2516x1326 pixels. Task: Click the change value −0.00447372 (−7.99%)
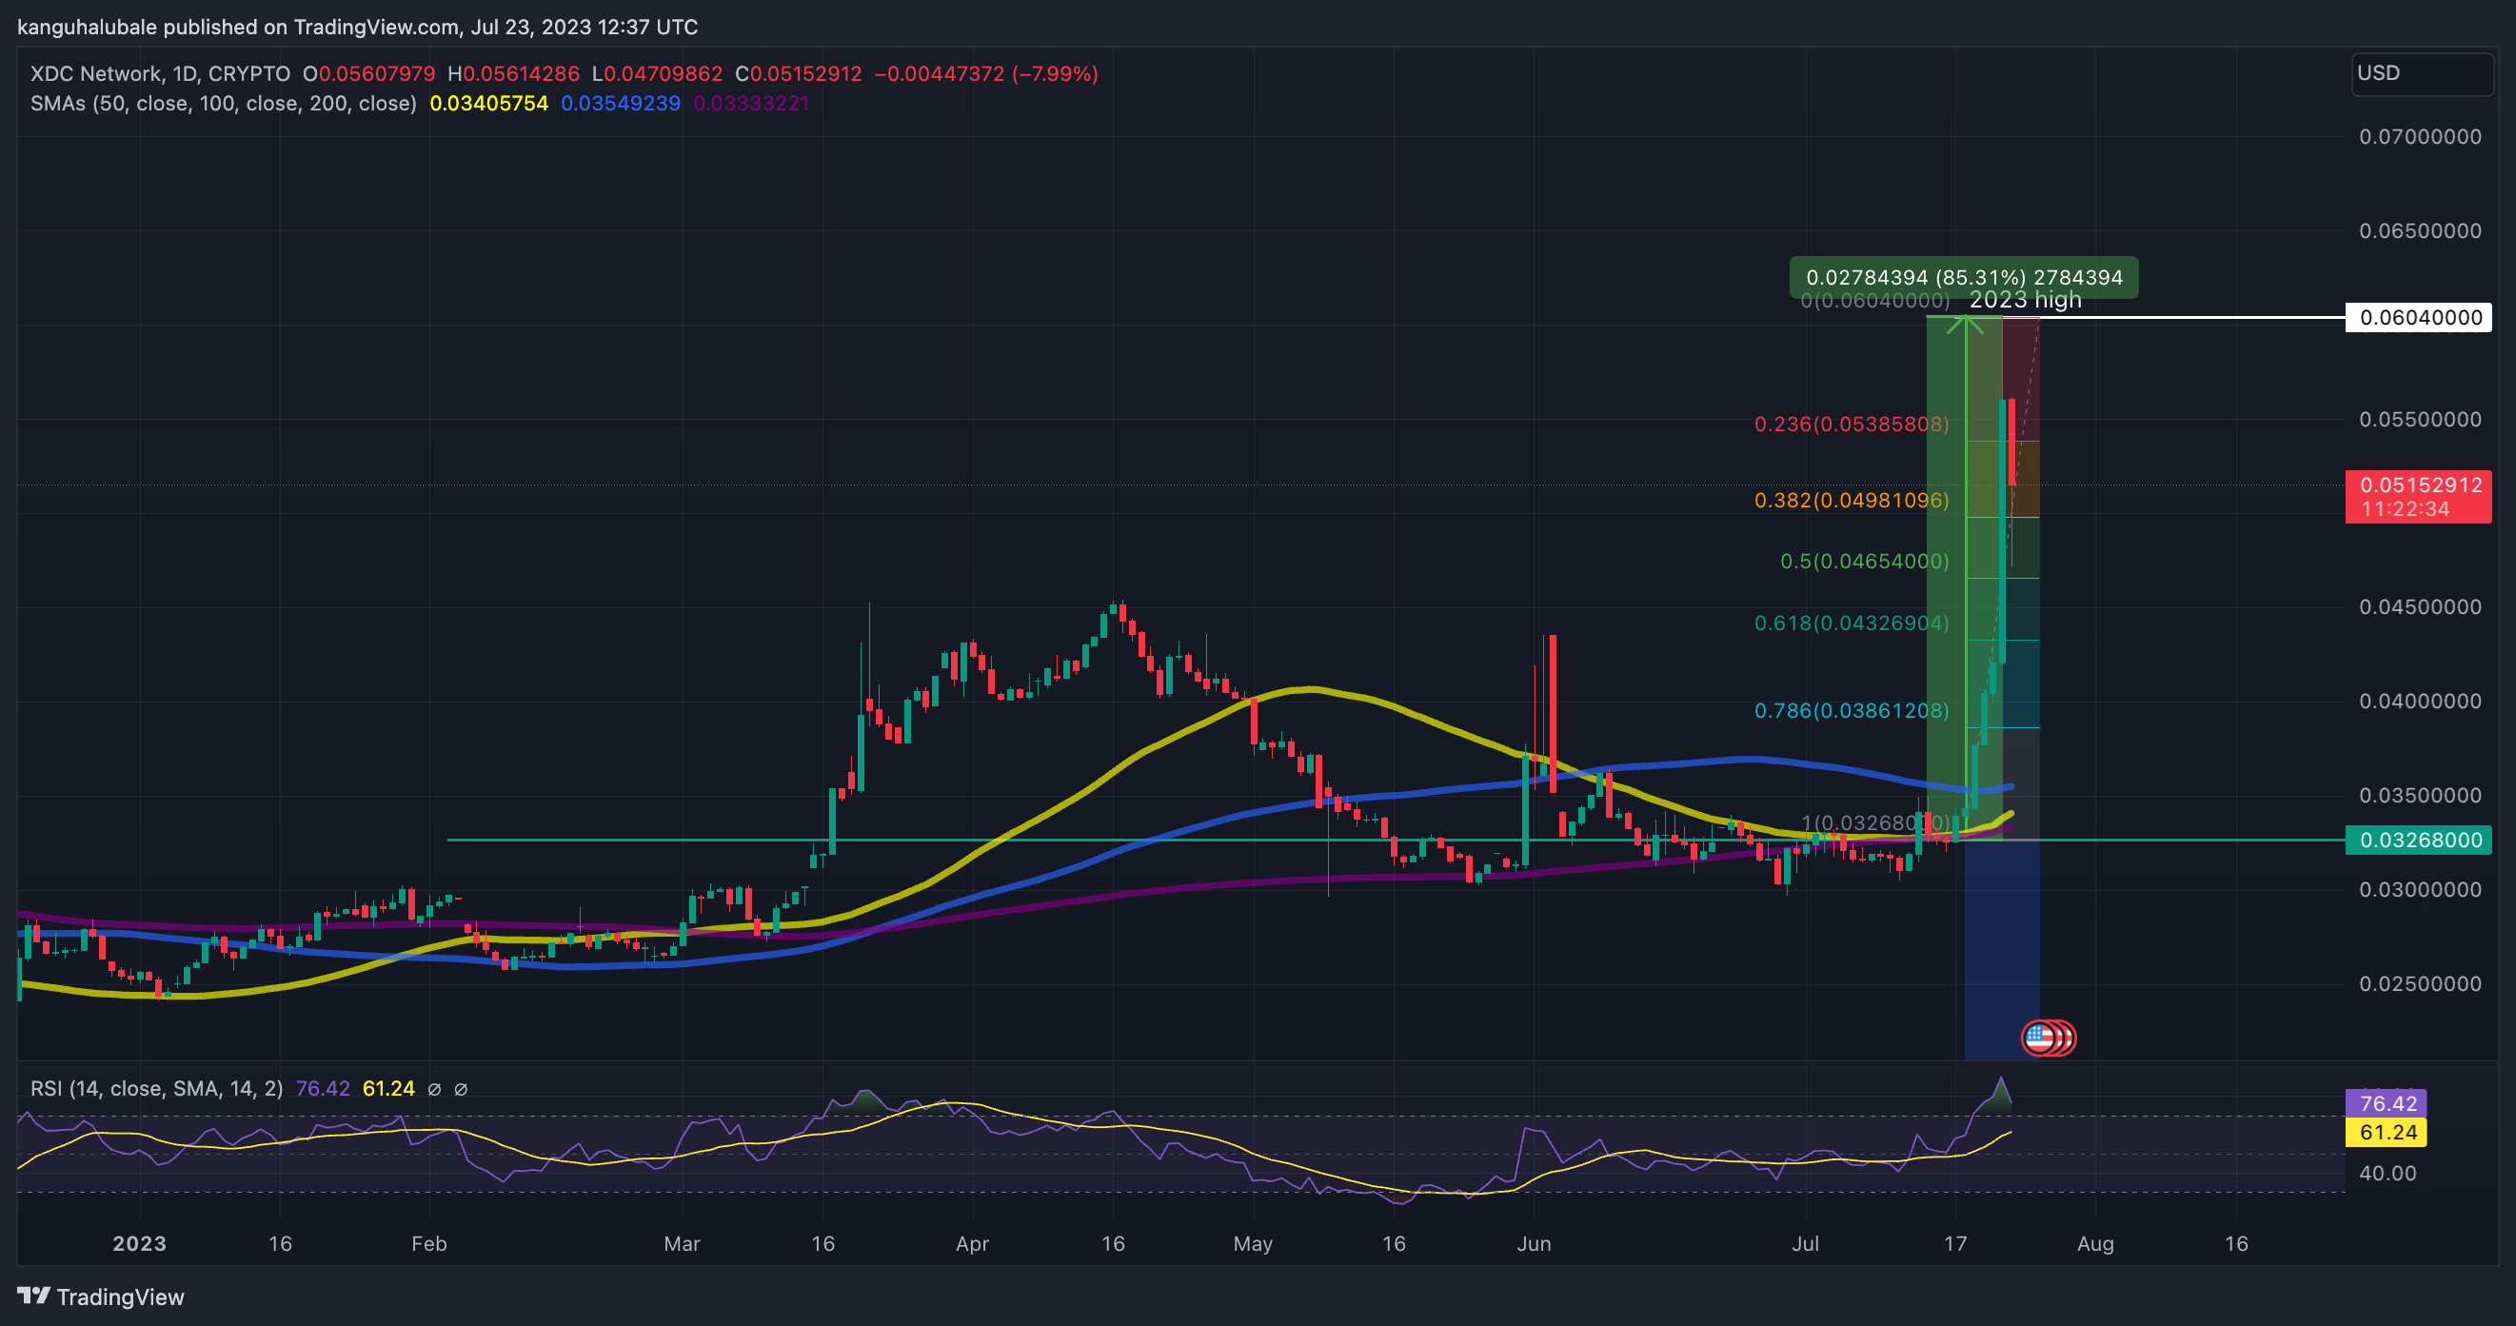click(986, 74)
